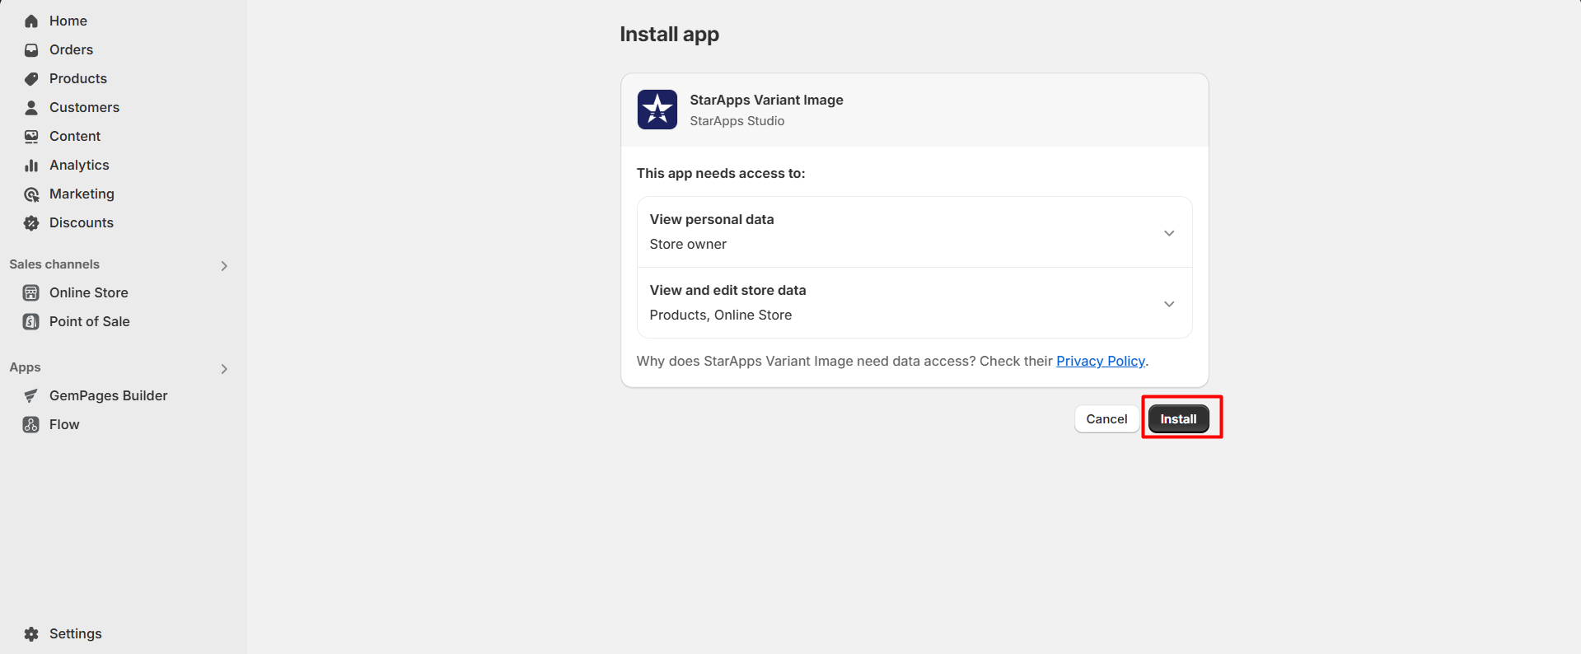
Task: Select the Analytics chart icon
Action: (x=30, y=165)
